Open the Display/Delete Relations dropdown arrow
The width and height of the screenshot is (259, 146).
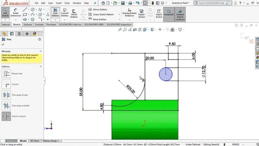click(x=129, y=20)
